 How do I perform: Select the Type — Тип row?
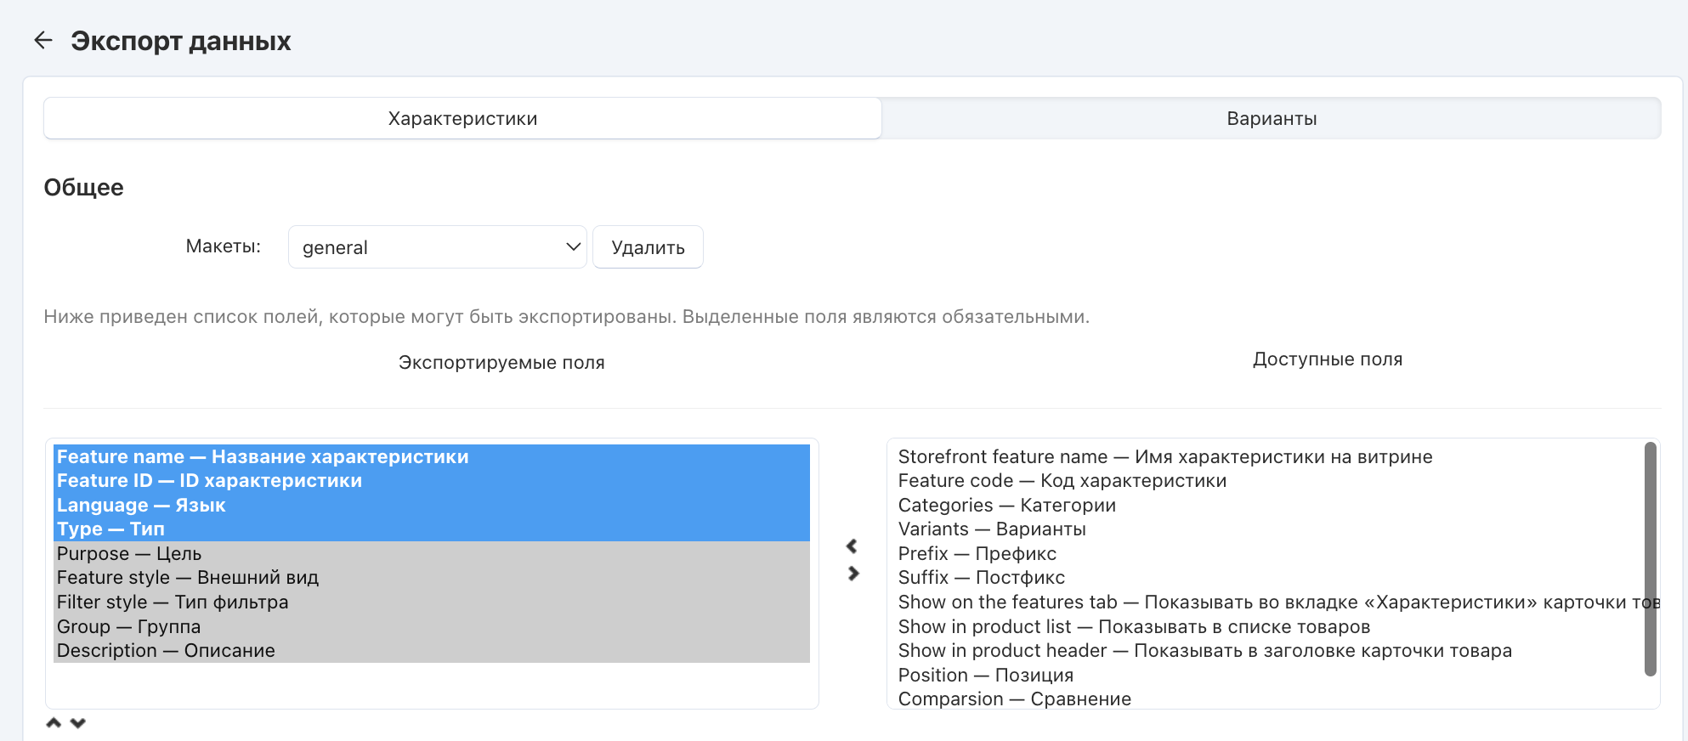click(x=432, y=529)
